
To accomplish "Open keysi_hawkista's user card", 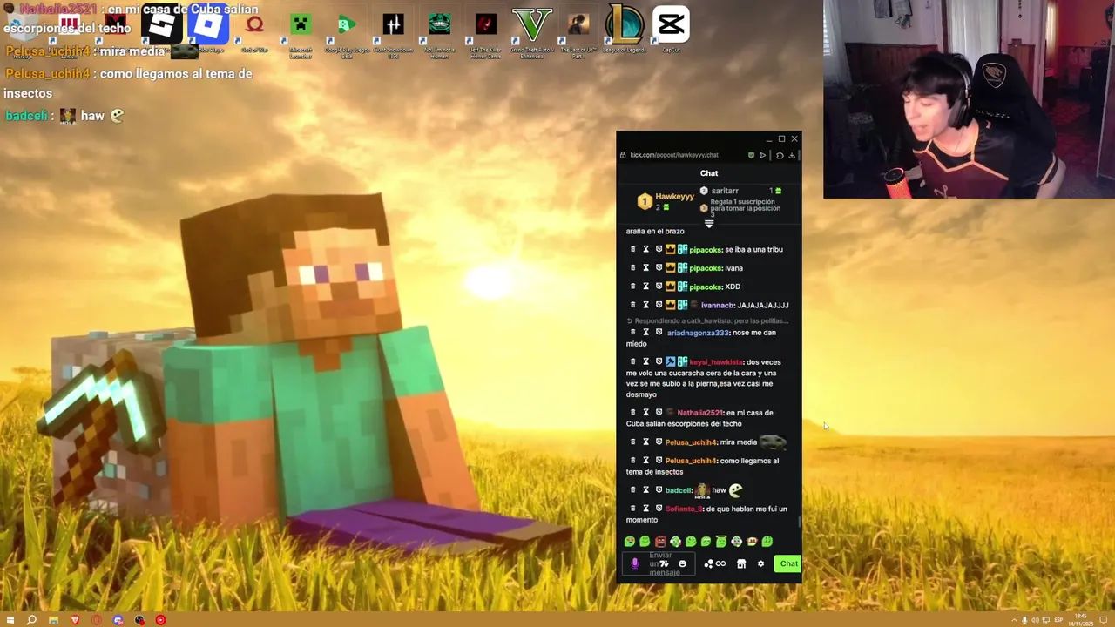I will pos(716,361).
